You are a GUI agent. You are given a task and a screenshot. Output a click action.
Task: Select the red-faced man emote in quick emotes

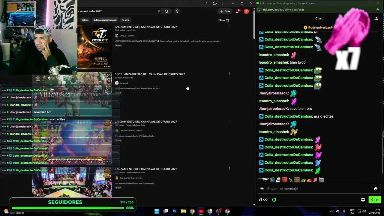pos(284,180)
